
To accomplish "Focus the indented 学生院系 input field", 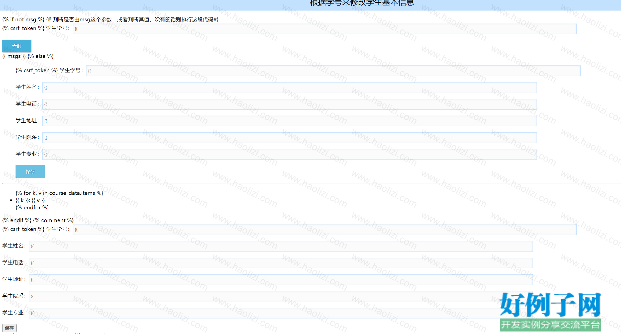I will 289,138.
